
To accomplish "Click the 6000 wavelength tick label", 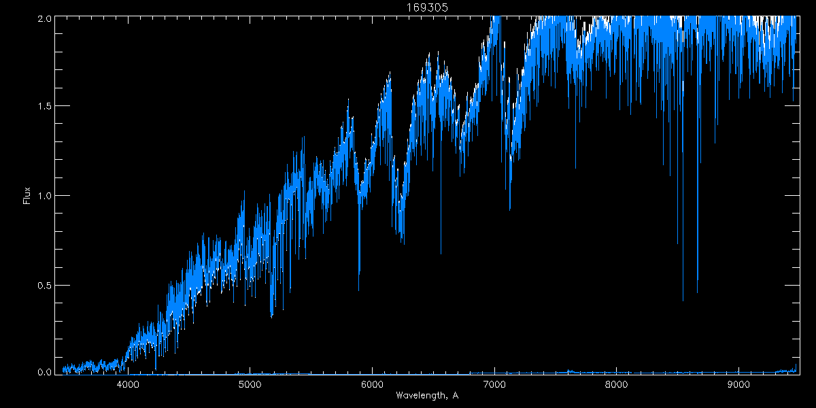I will 372,385.
